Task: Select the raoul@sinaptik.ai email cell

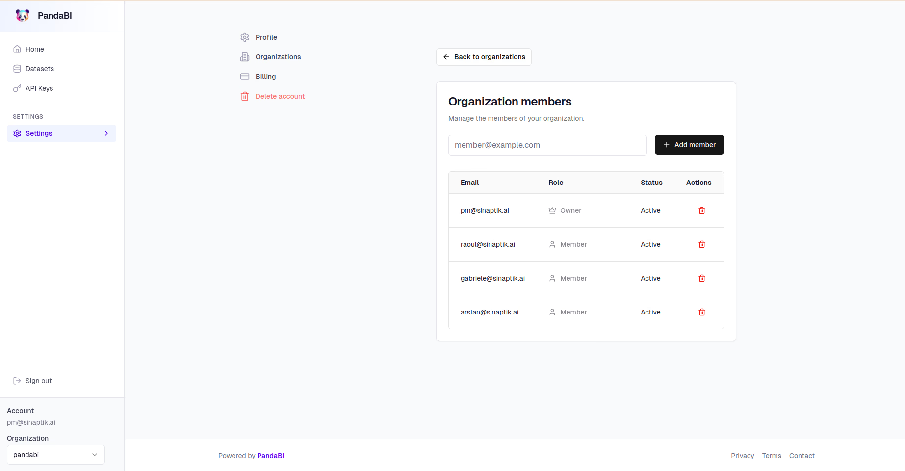Action: click(x=488, y=244)
